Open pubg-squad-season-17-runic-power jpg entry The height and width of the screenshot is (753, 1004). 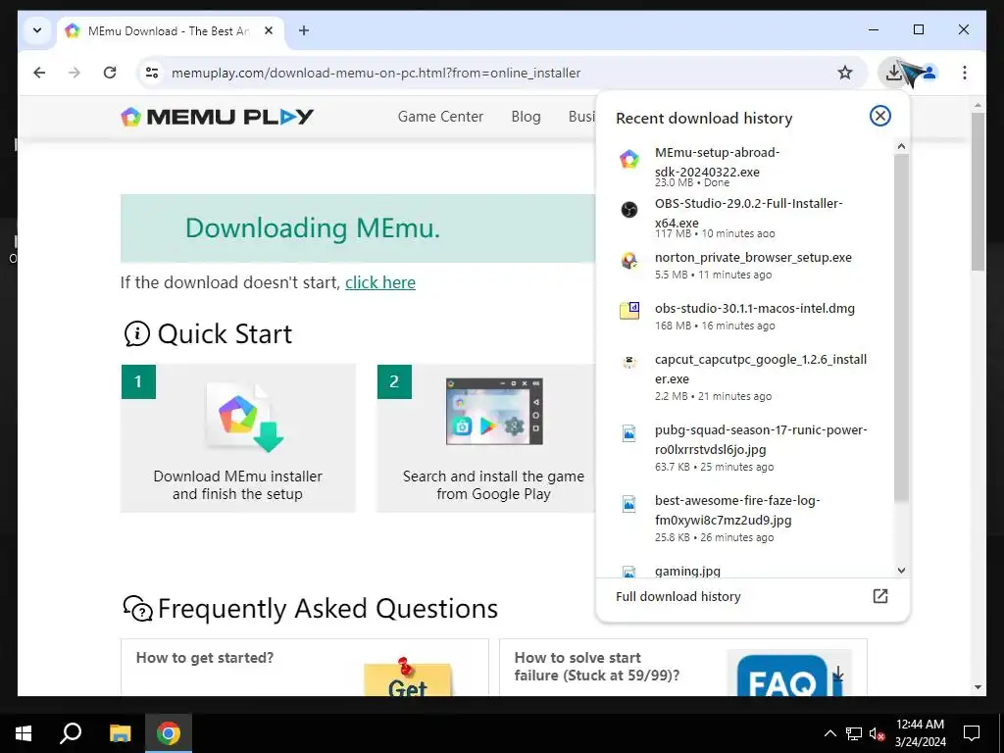pyautogui.click(x=746, y=447)
